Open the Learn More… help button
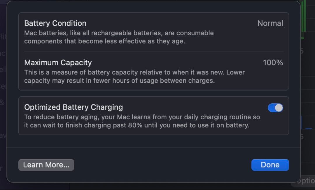315x190 pixels. click(x=46, y=165)
